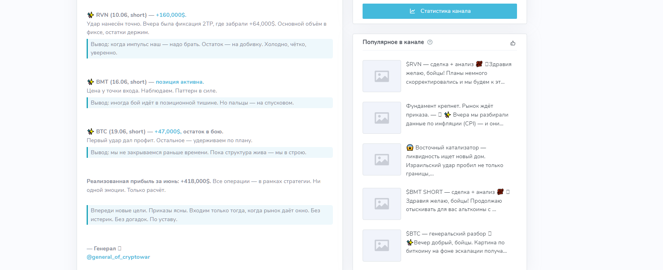Open thumbnail of Восточный катализатор post

coord(381,159)
